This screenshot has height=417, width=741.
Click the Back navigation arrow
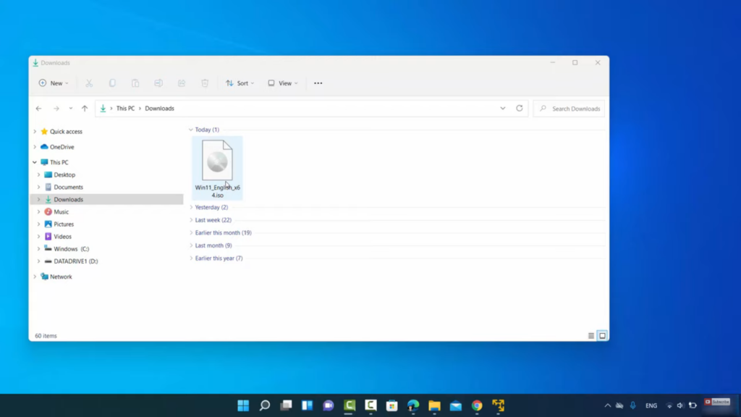(39, 109)
